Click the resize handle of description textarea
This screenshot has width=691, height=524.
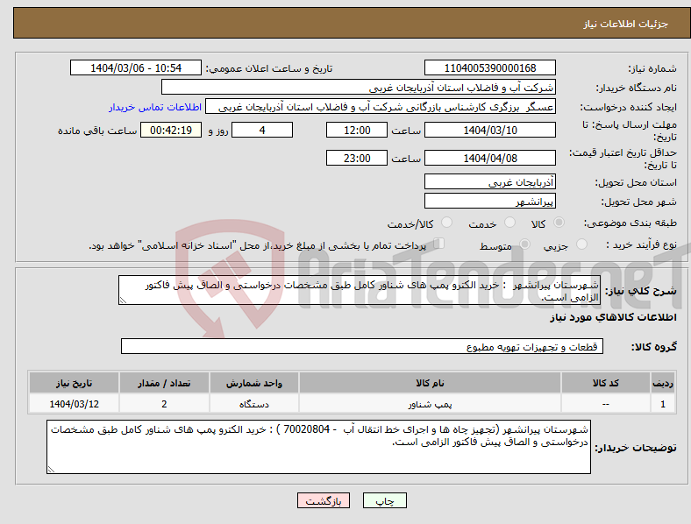coord(123,301)
